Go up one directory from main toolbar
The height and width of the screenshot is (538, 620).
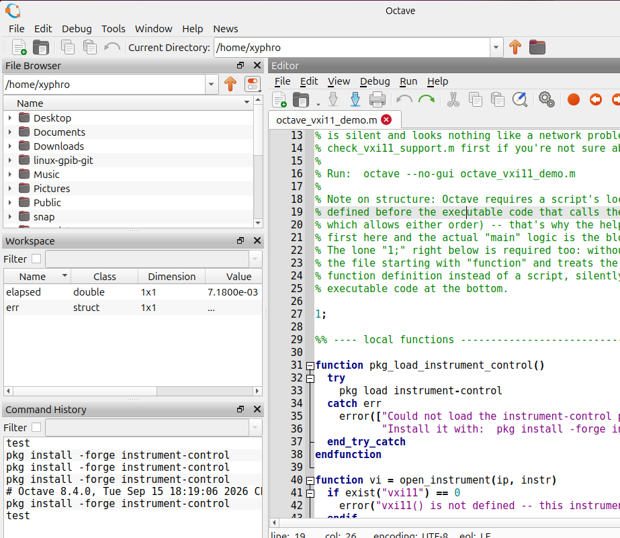pyautogui.click(x=515, y=48)
